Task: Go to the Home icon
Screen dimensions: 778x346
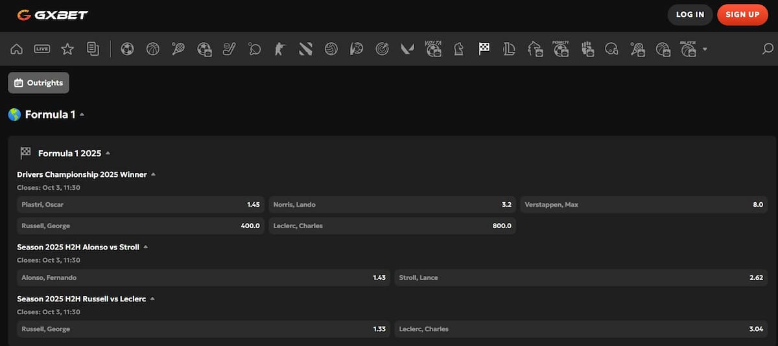Action: (17, 49)
